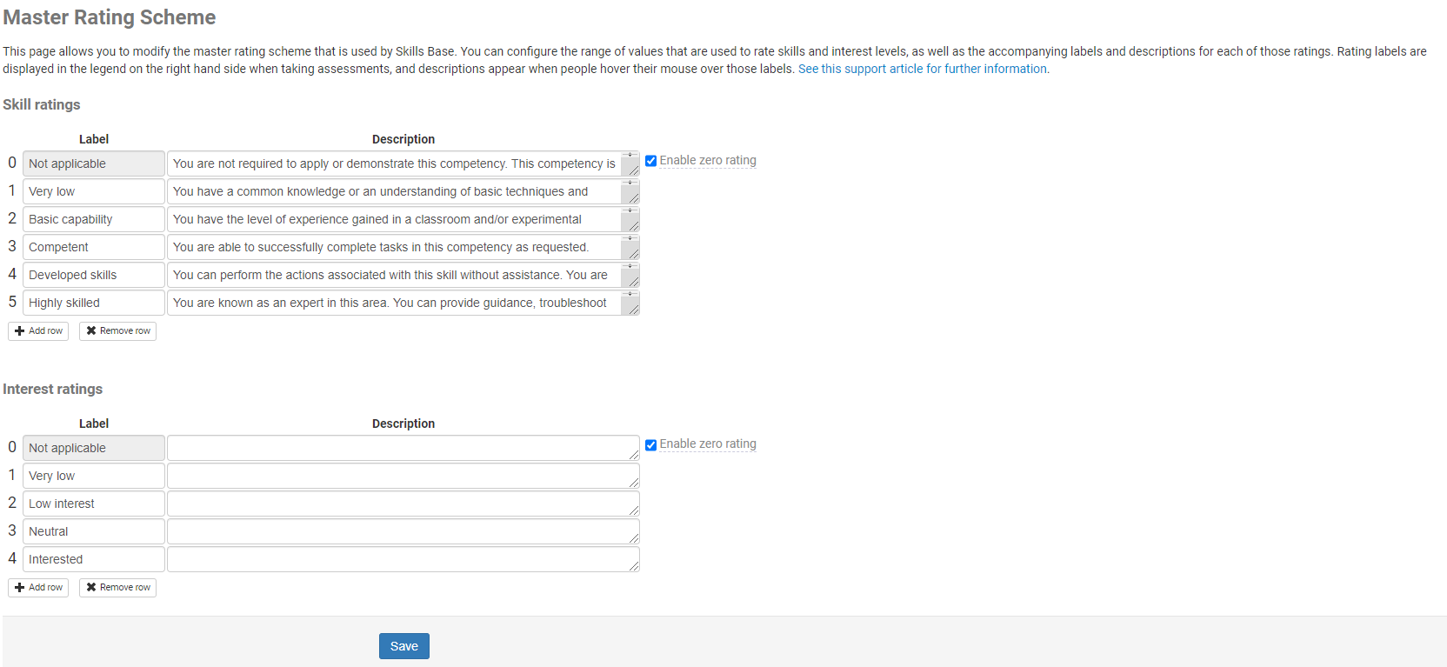Image resolution: width=1447 pixels, height=667 pixels.
Task: Click Add row under Skill ratings
Action: (x=38, y=331)
